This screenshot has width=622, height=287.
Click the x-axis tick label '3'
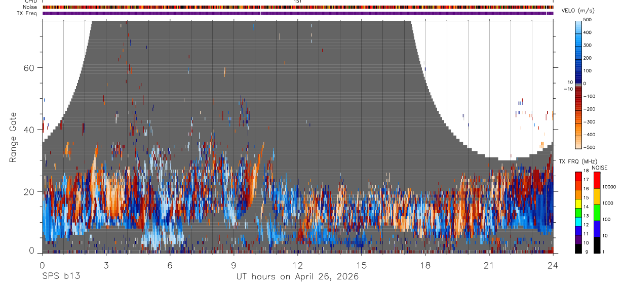pyautogui.click(x=106, y=265)
